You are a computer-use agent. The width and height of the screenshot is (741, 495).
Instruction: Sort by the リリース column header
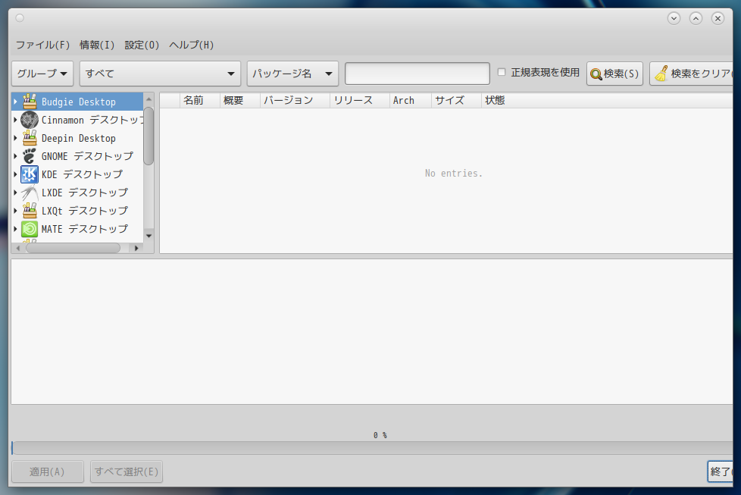[x=360, y=100]
